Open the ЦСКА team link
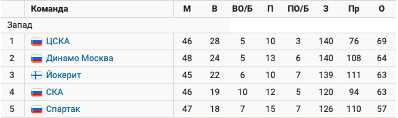 (58, 41)
